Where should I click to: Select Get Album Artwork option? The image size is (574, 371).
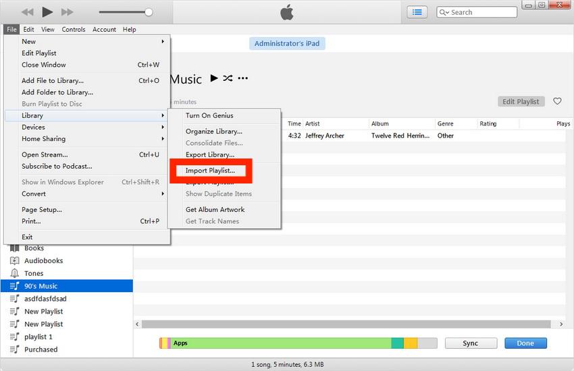click(x=224, y=209)
